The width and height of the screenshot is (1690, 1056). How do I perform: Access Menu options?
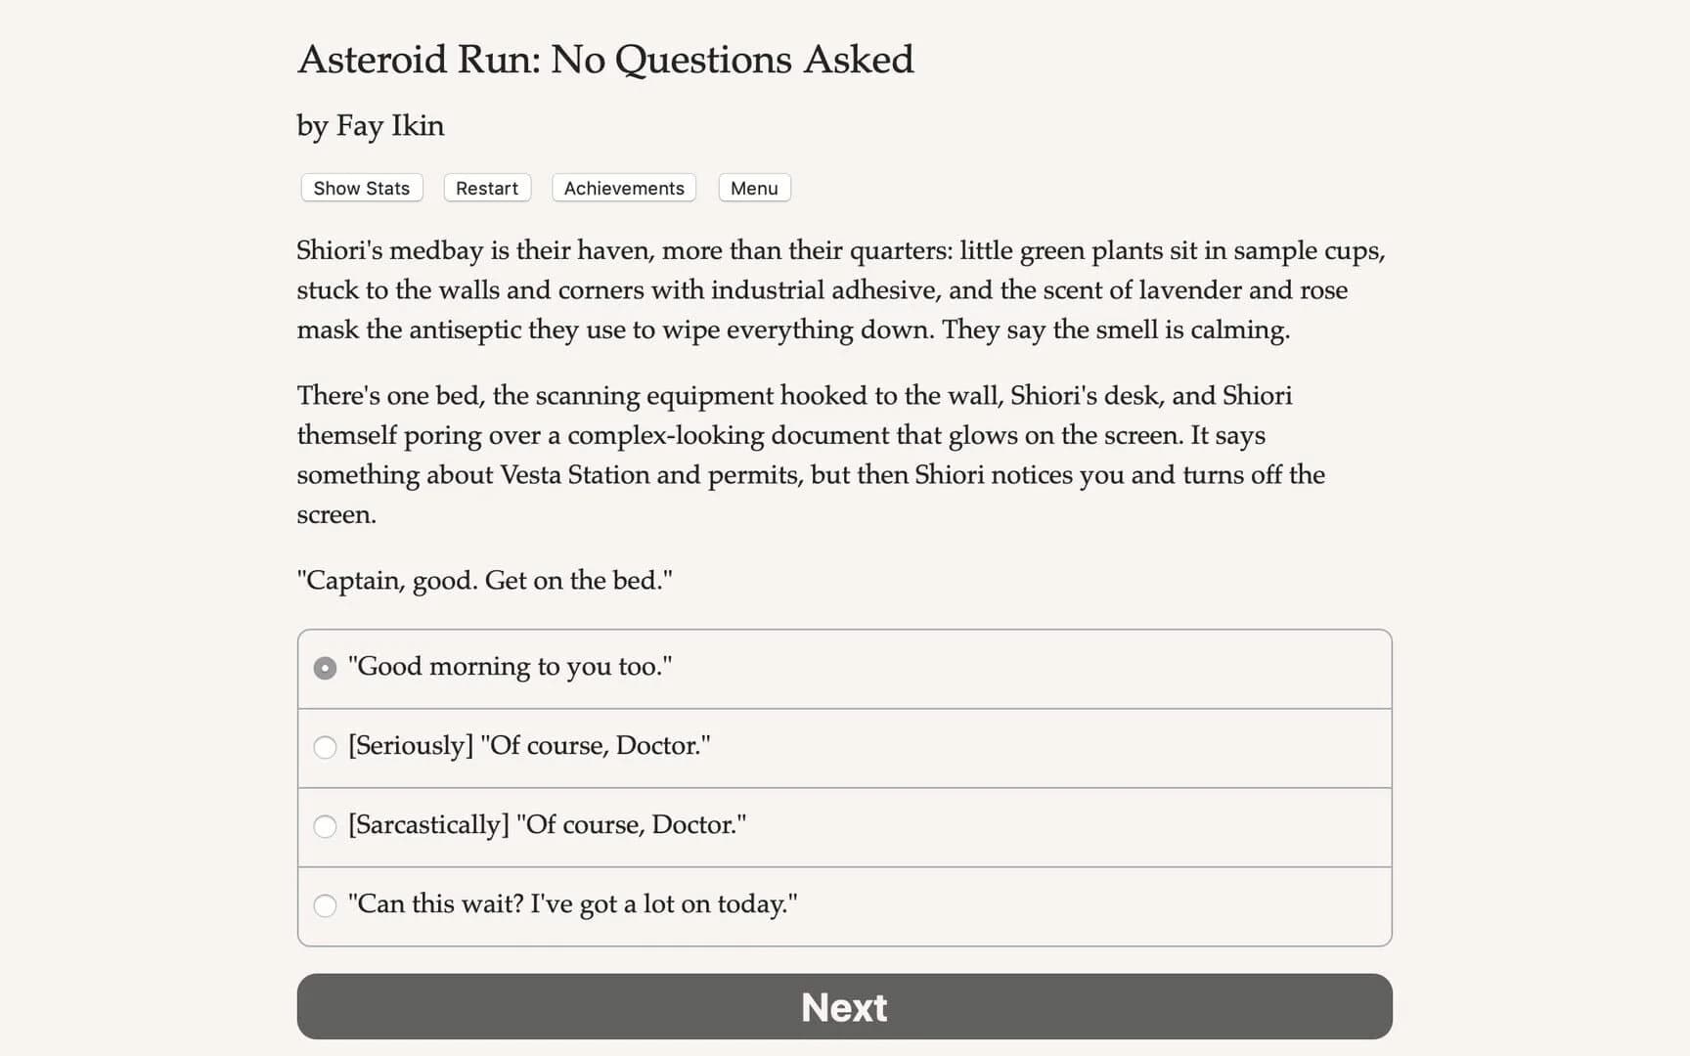click(x=753, y=188)
